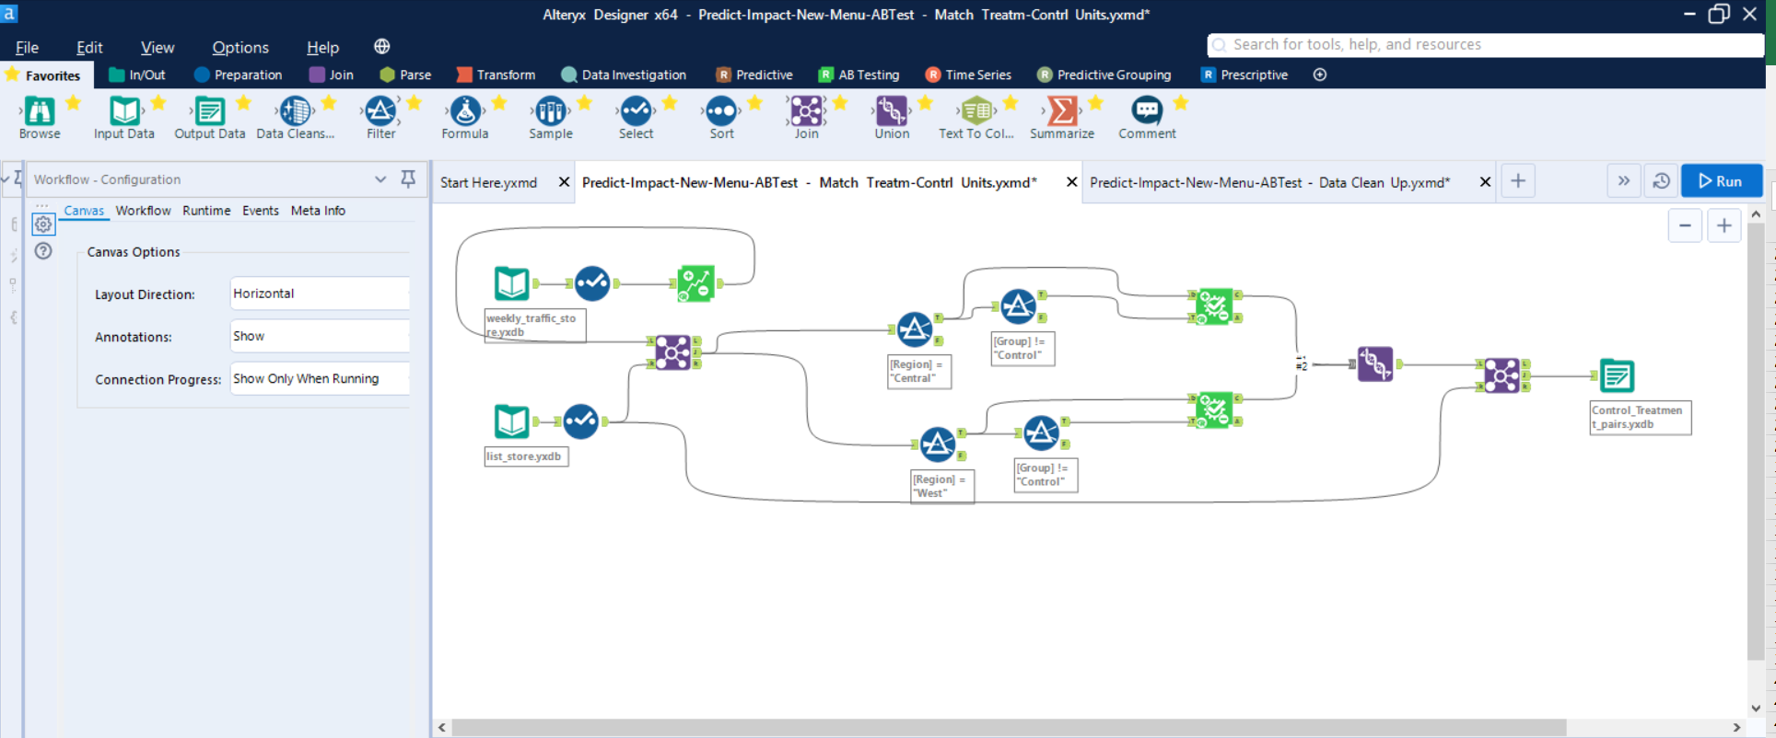Click canvas horizontal scrollbar

[x=1009, y=727]
